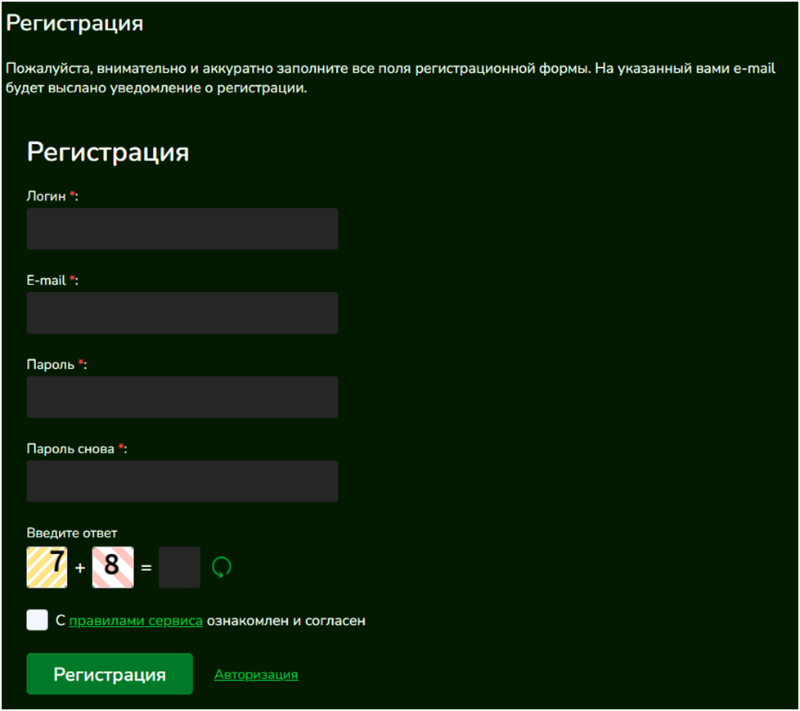Click the Пароль password field

click(x=182, y=397)
